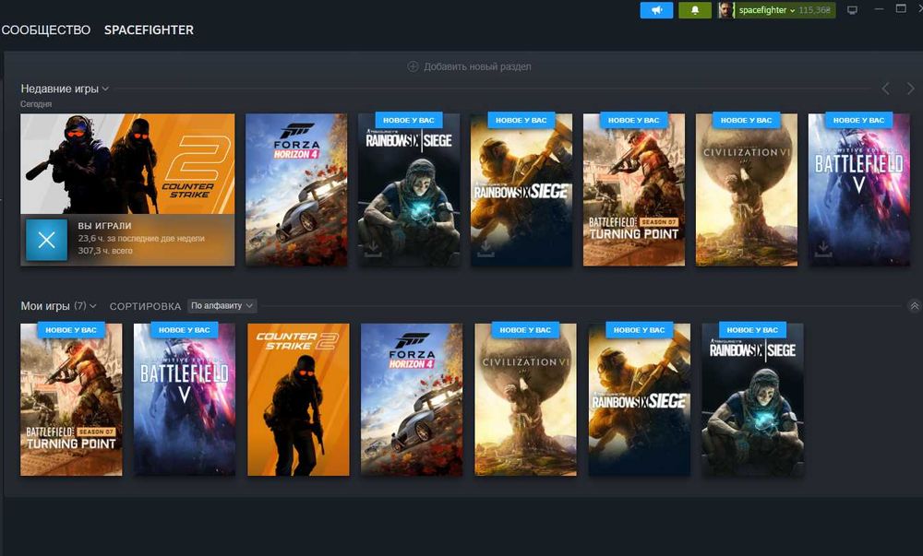Open Civilization VI in Мои игры
This screenshot has width=923, height=556.
pyautogui.click(x=526, y=399)
